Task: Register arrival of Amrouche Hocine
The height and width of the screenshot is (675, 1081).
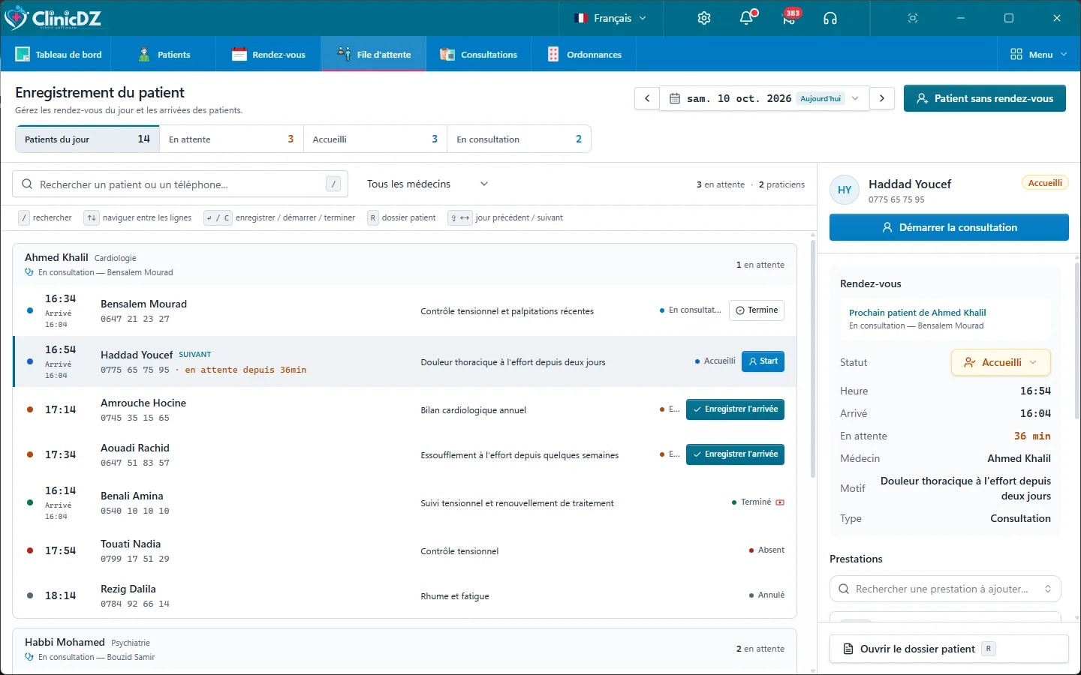Action: pos(735,409)
